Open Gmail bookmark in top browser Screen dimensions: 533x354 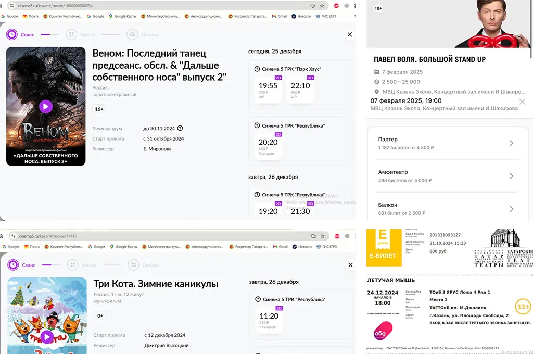click(280, 16)
